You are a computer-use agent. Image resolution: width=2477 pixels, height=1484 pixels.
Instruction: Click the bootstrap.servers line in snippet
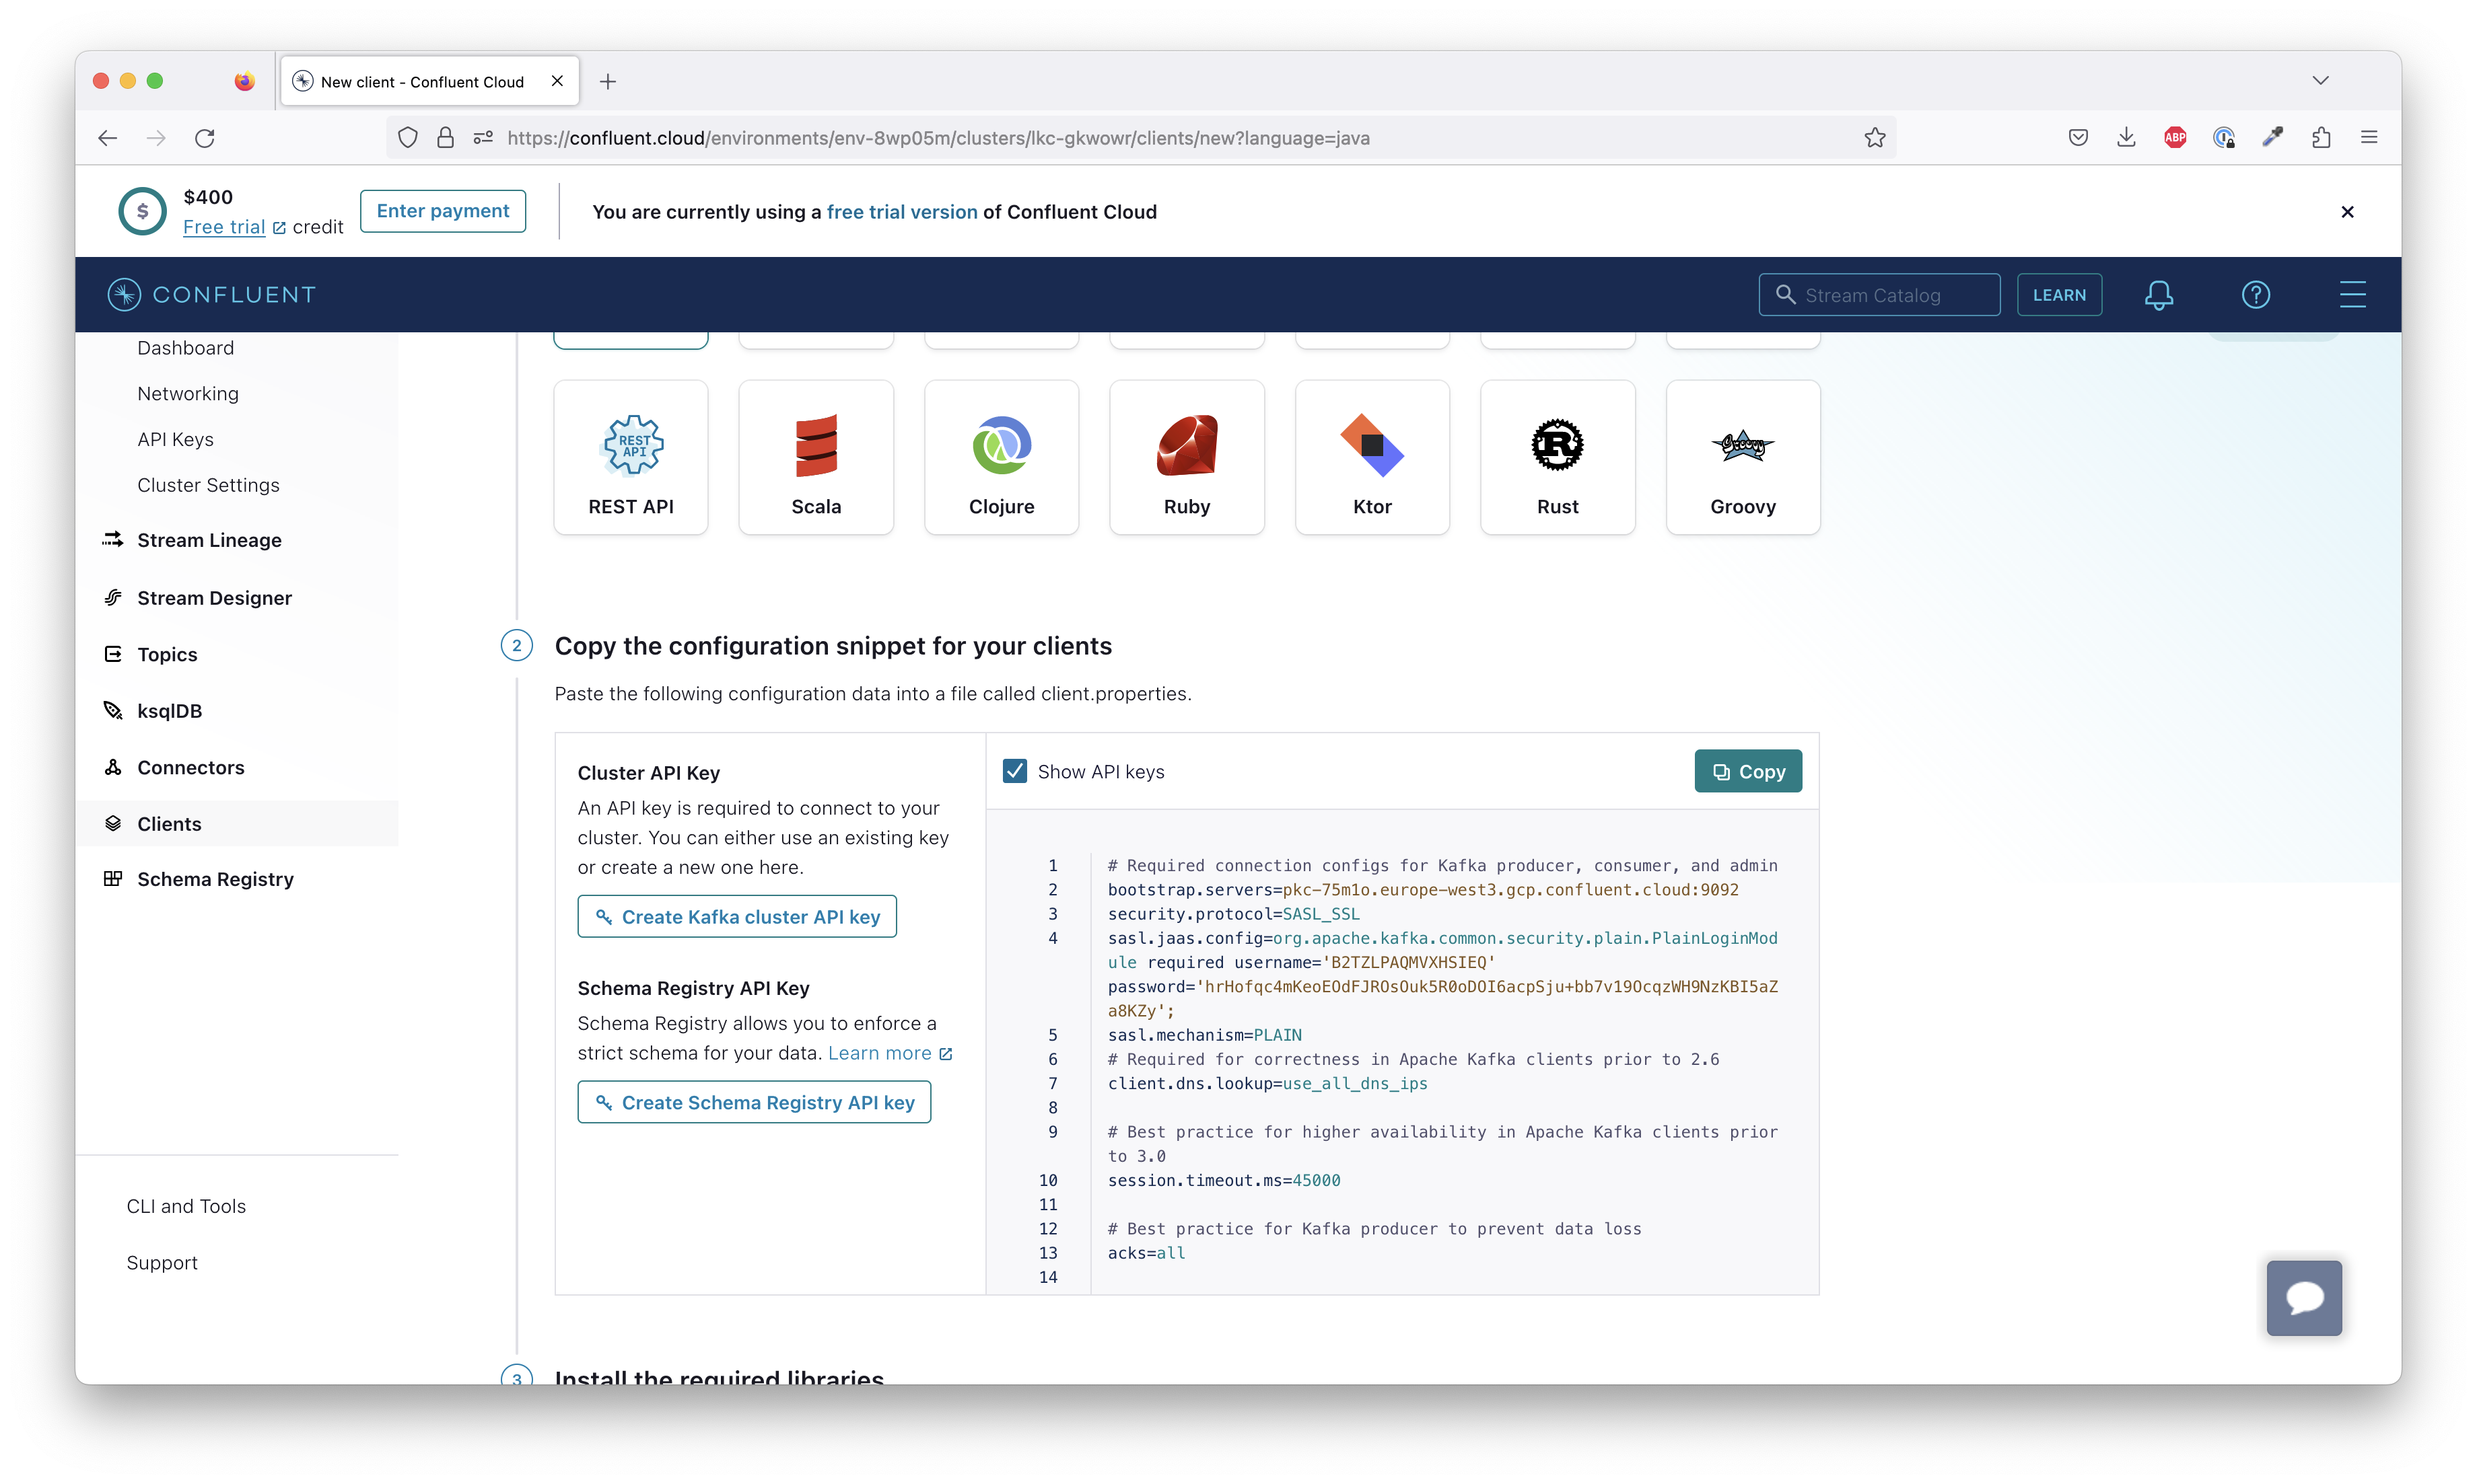point(1422,890)
